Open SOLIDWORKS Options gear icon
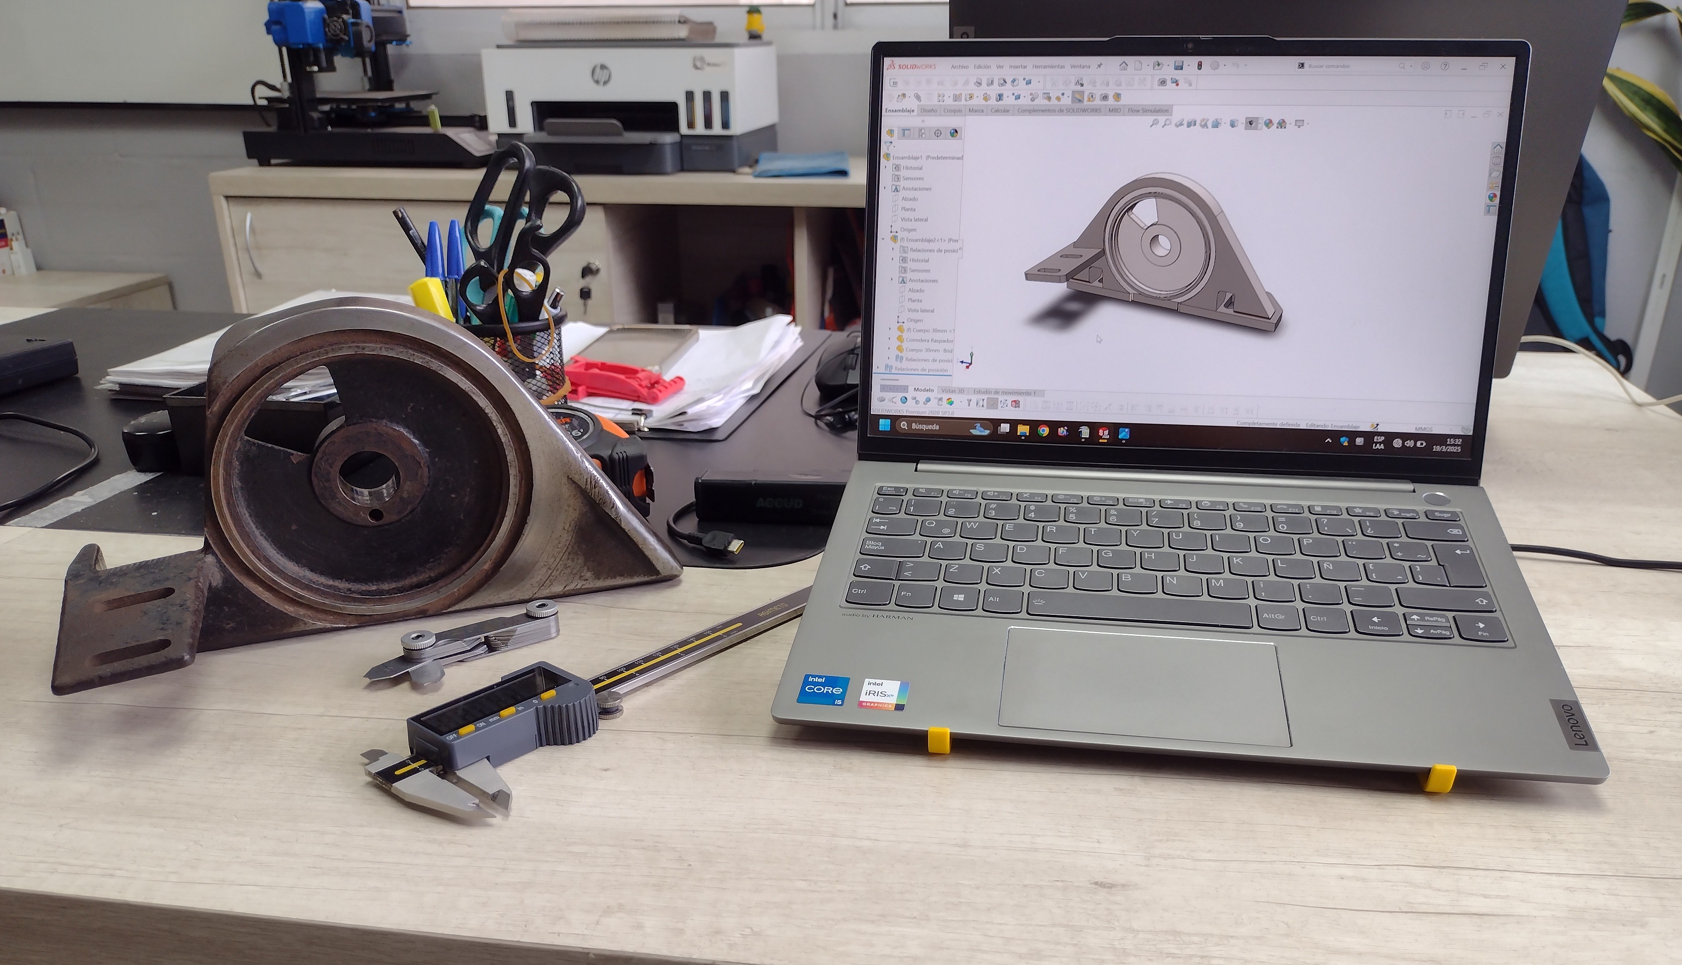This screenshot has height=965, width=1682. click(1215, 66)
